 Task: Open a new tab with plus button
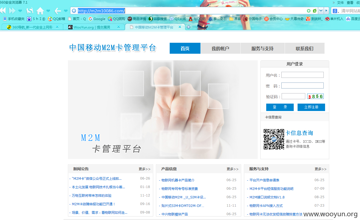(188, 27)
